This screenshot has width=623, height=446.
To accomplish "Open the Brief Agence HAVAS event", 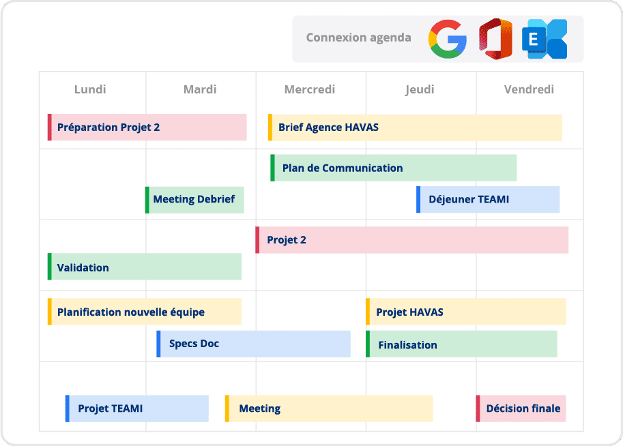I will click(415, 128).
